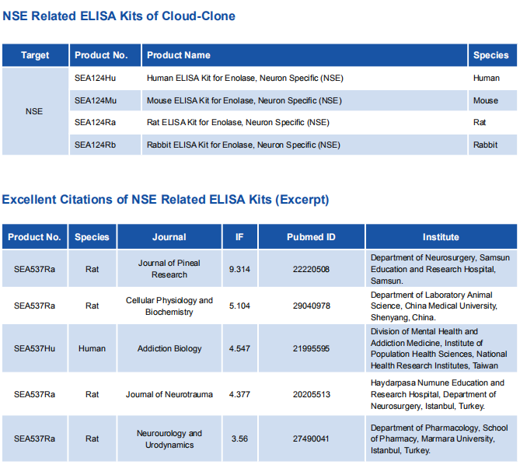Click 'Department of Neurosurgery, Samsun' institute cell

[440, 269]
